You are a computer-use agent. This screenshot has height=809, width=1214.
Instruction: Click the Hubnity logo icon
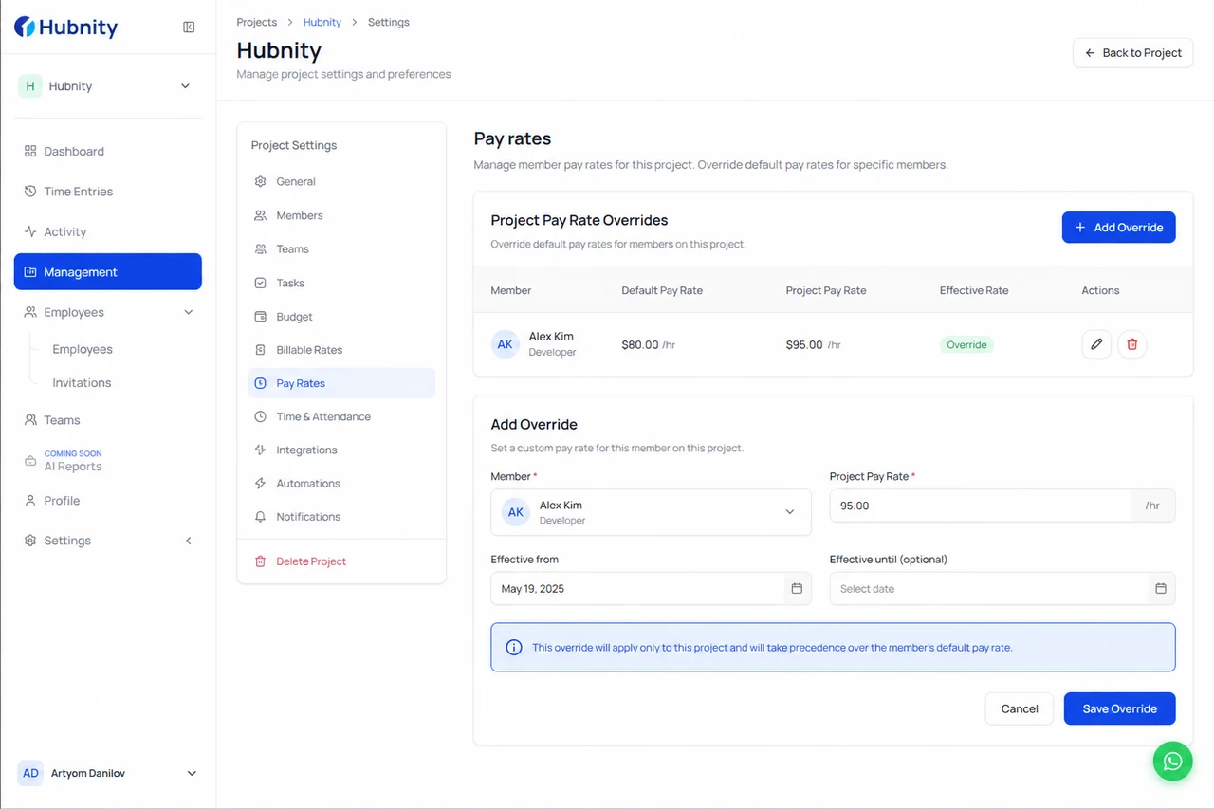pos(25,27)
